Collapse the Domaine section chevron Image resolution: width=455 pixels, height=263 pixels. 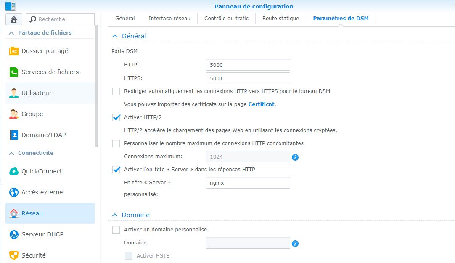[x=114, y=215]
